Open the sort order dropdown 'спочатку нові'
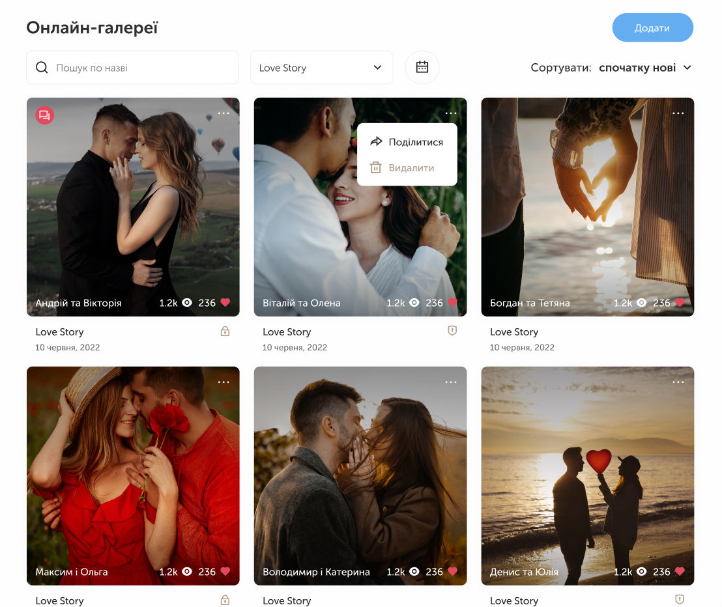722x607 pixels. (644, 68)
